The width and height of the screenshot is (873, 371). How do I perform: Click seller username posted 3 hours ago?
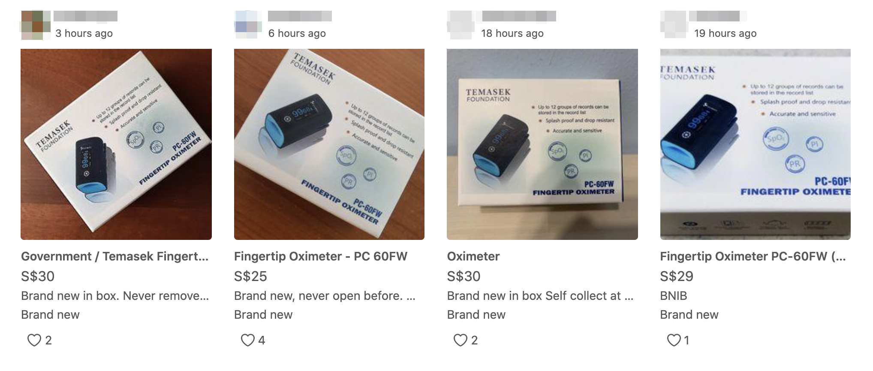[86, 16]
